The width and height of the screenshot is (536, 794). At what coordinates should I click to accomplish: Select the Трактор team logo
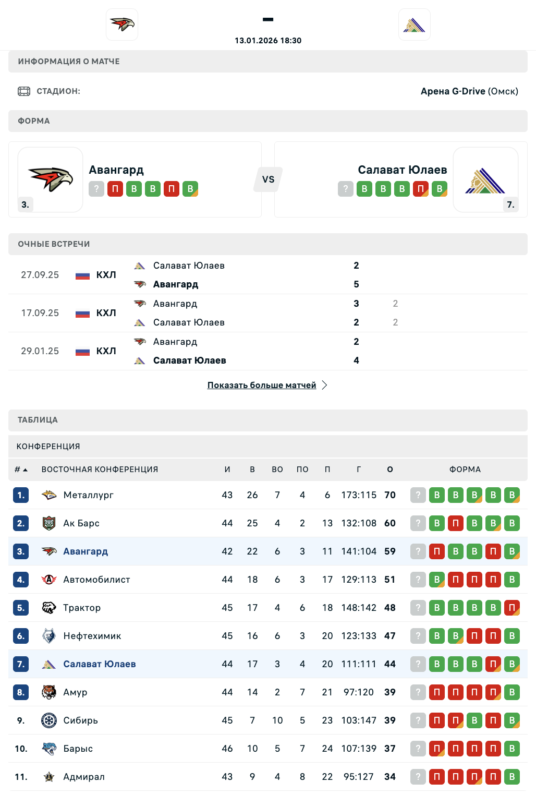click(49, 608)
